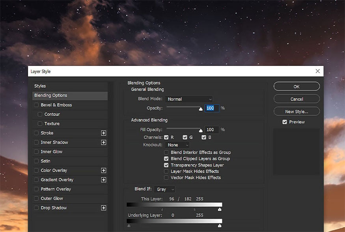Uncheck the Preview checkbox

(285, 122)
